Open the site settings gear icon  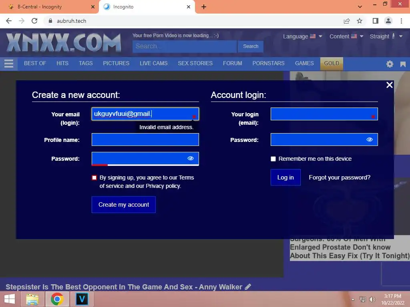pyautogui.click(x=390, y=64)
